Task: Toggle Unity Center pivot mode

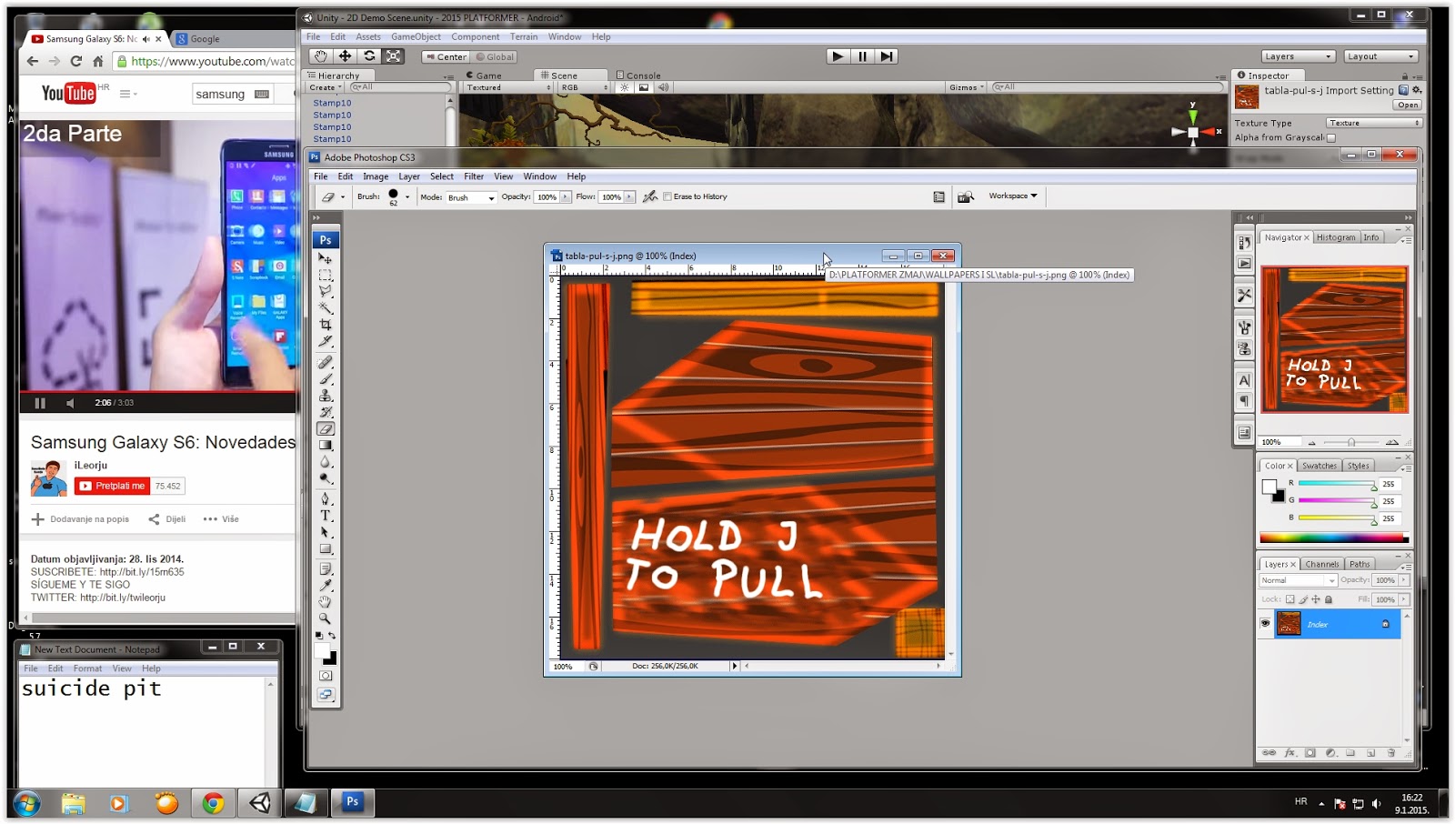Action: [445, 56]
